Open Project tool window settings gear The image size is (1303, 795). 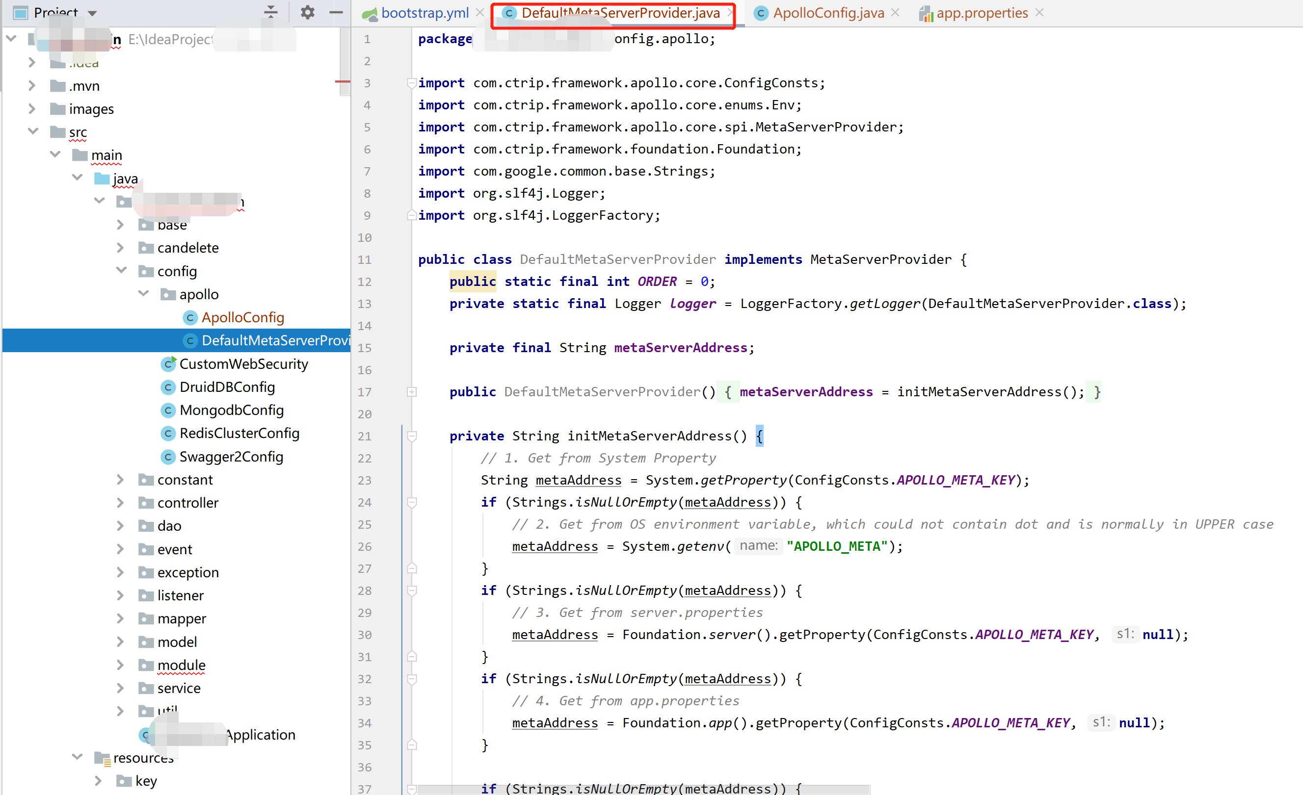[x=307, y=12]
